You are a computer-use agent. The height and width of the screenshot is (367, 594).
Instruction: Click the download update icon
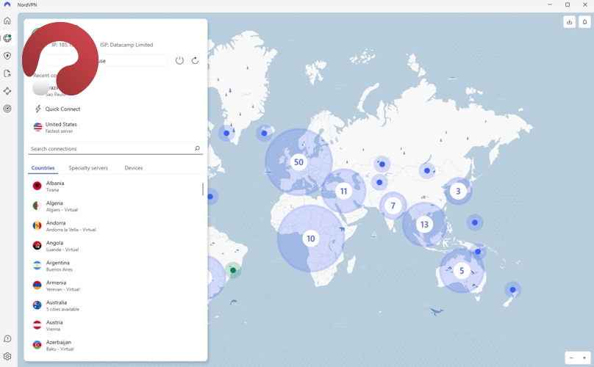[x=569, y=22]
